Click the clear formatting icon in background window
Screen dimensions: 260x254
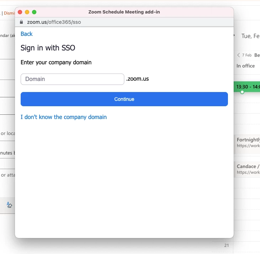9,205
